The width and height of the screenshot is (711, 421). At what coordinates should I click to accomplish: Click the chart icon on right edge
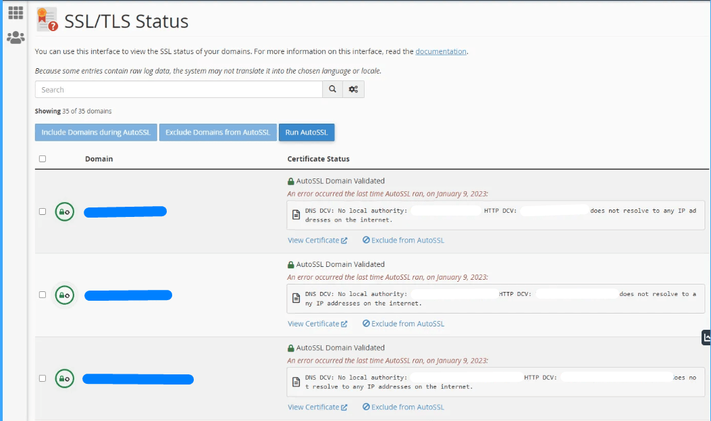coord(706,337)
